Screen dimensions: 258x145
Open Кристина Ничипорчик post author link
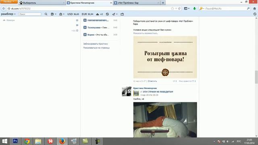click(145, 88)
